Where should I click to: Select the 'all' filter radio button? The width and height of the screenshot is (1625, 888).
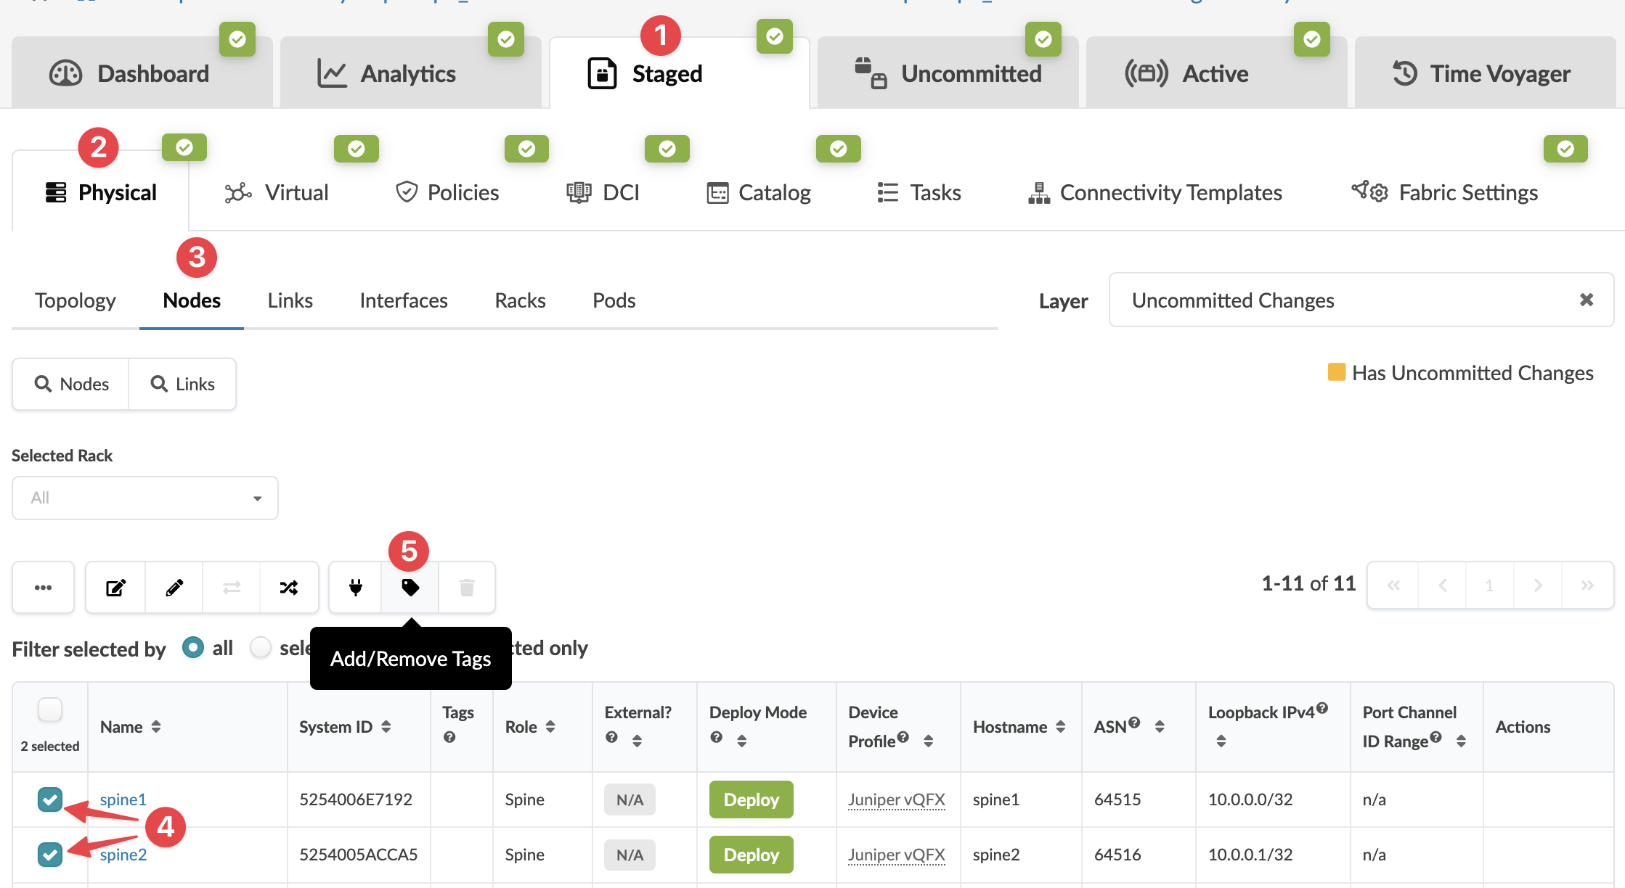click(193, 647)
